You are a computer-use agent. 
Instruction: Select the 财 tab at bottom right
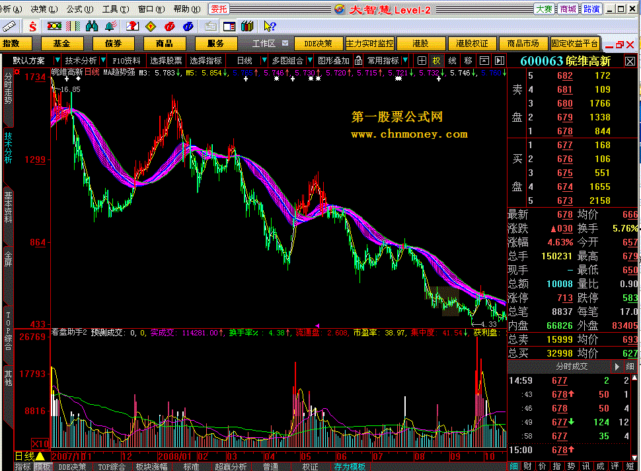527,466
